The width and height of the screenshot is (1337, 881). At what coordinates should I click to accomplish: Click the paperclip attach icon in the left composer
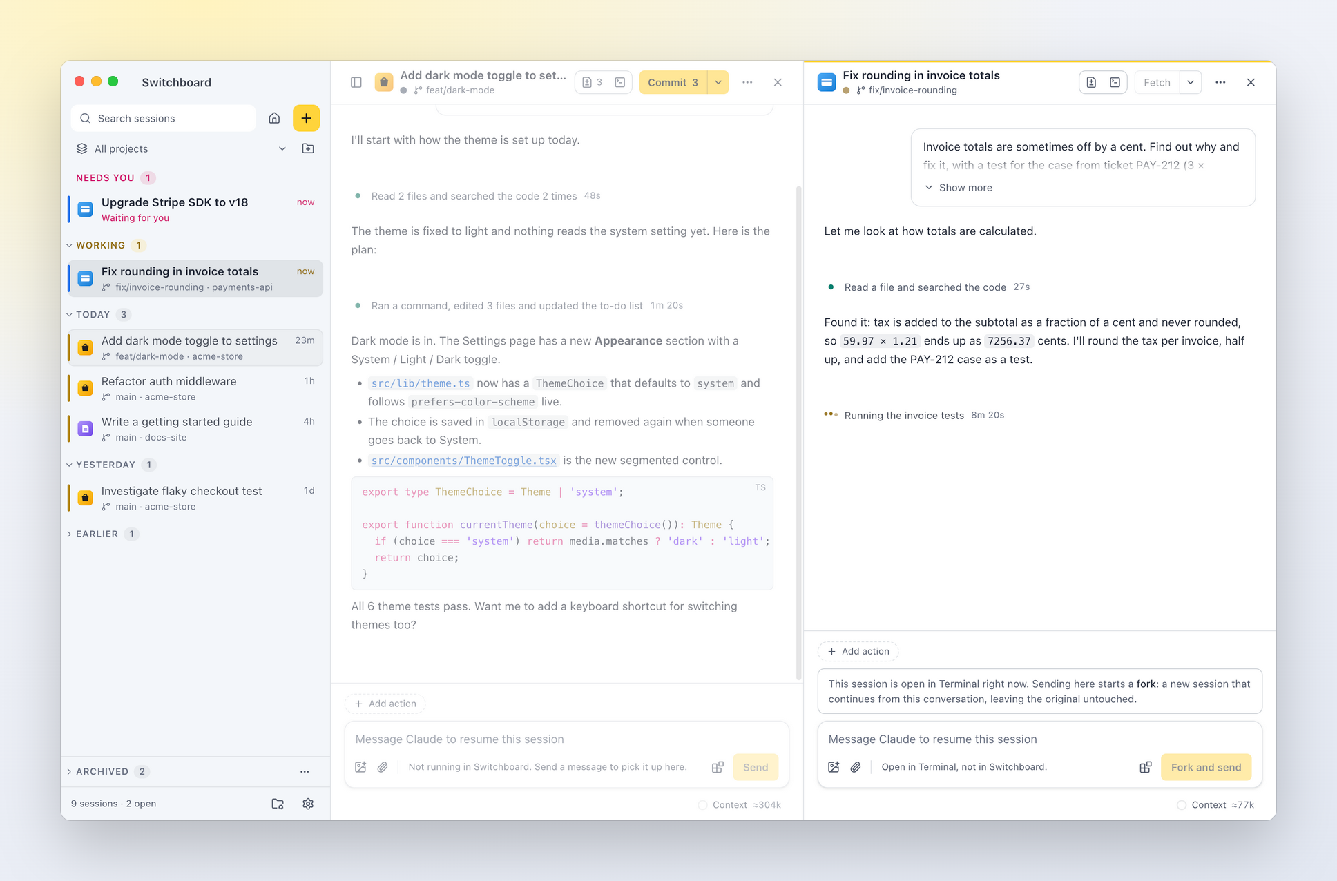(x=383, y=767)
